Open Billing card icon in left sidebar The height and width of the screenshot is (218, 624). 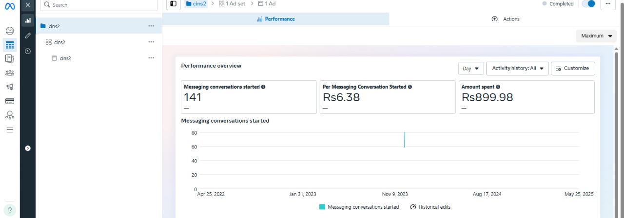pyautogui.click(x=10, y=101)
